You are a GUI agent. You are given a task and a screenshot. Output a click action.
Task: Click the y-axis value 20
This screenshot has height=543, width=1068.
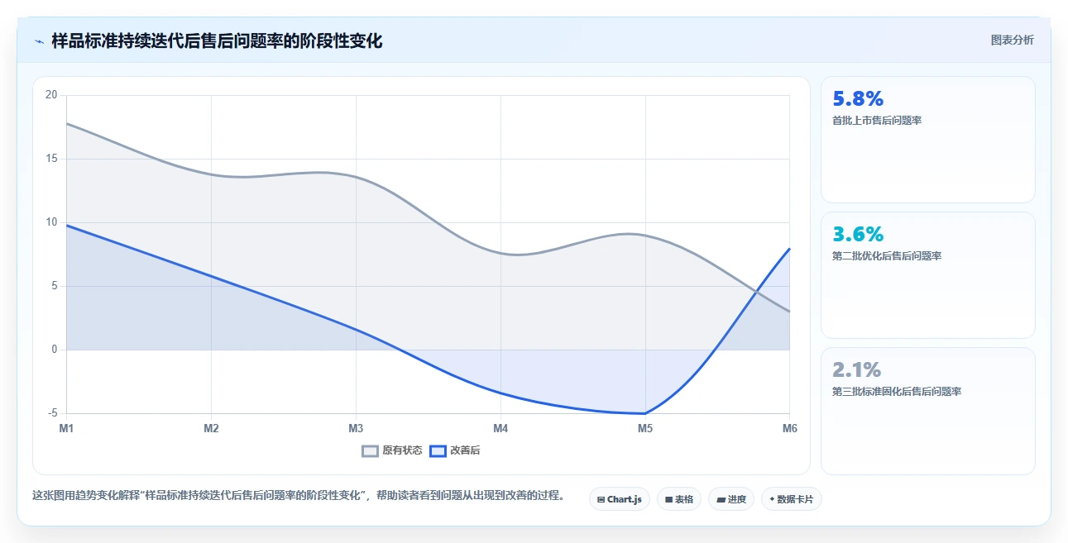pos(51,95)
